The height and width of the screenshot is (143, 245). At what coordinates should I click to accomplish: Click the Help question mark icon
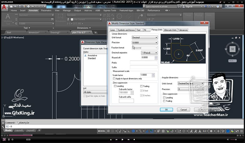(x=218, y=6)
